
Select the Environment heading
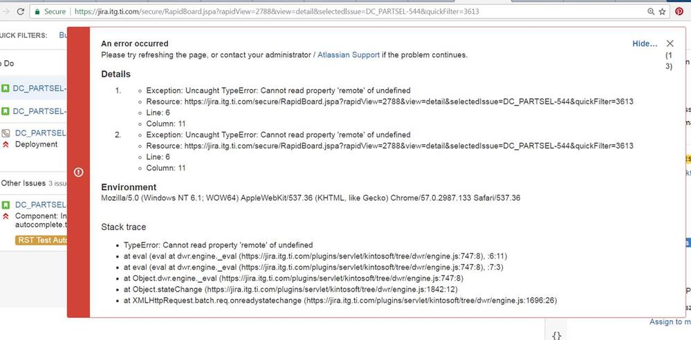129,187
